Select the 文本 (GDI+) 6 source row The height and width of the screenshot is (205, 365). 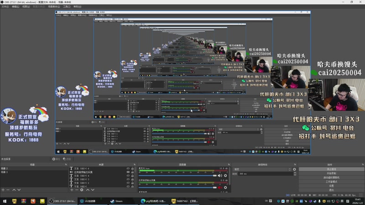coord(102,169)
